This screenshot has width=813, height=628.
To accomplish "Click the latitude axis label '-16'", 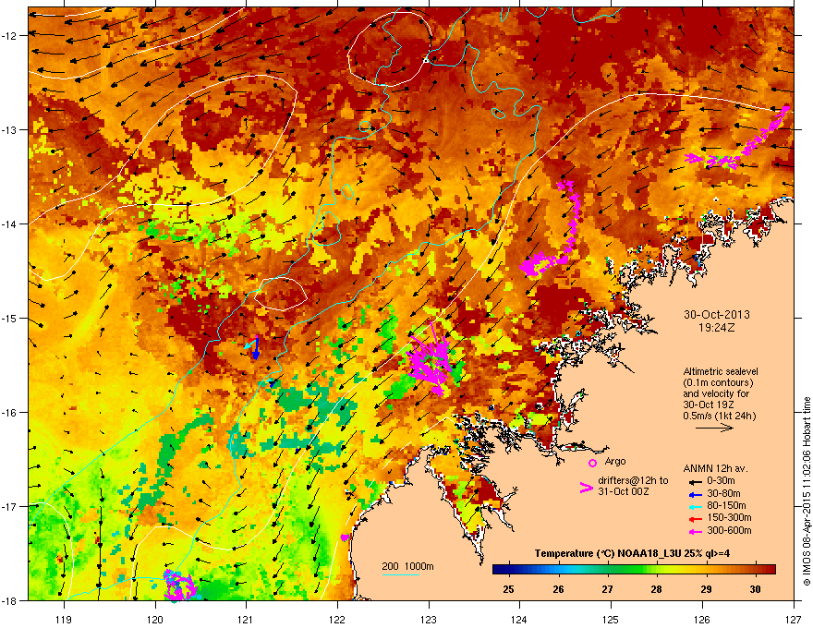I will [x=9, y=413].
